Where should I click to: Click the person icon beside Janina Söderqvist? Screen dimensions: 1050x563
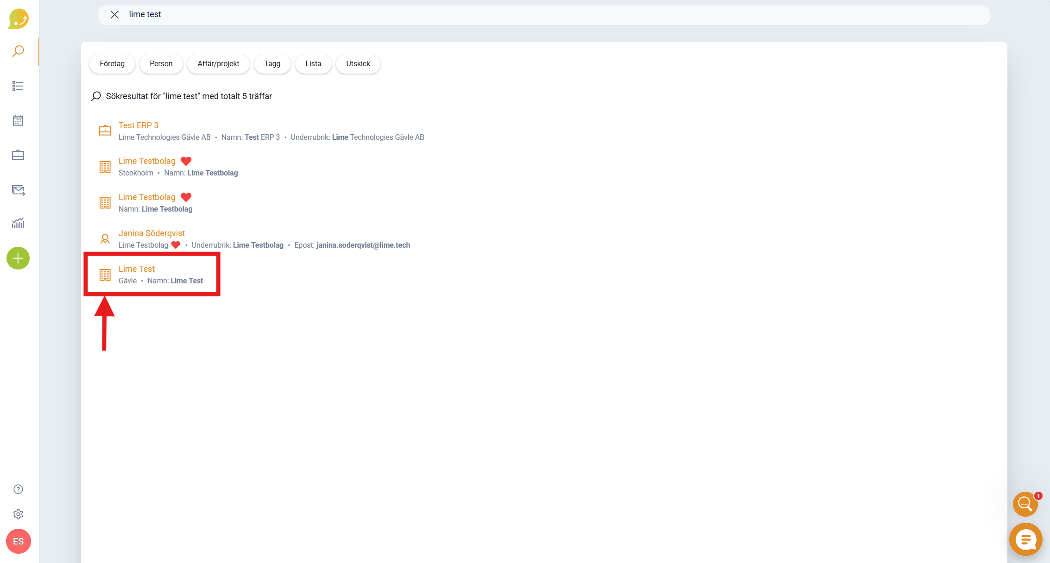coord(105,239)
